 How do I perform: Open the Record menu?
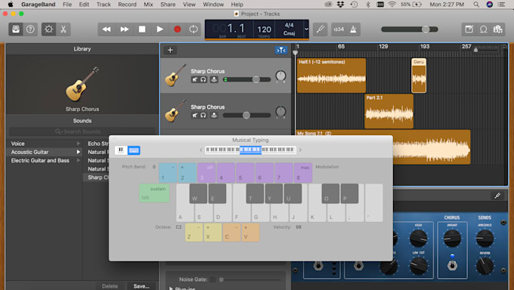127,5
